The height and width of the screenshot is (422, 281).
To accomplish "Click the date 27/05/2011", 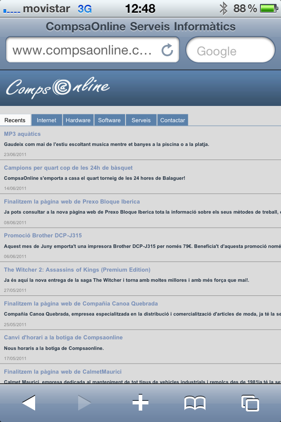I will 15,291.
